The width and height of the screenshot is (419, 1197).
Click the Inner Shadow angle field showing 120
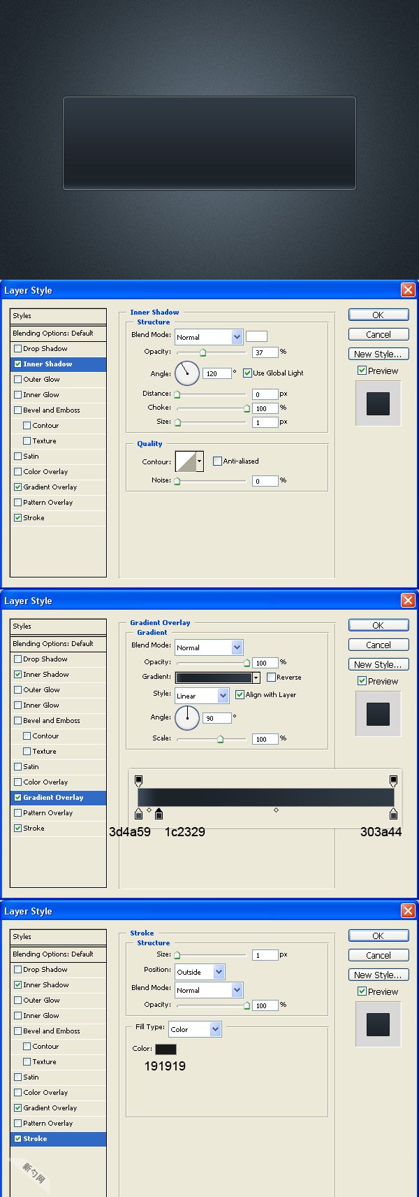tap(217, 373)
